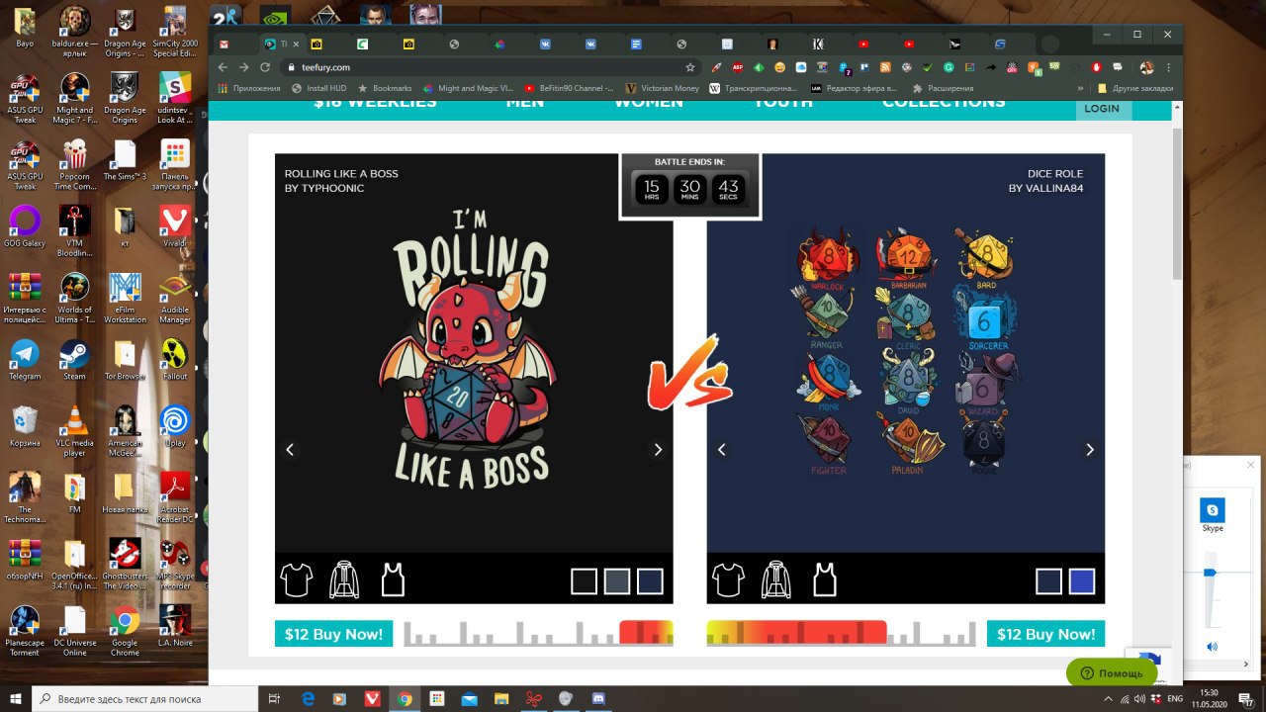Click the Grammarly extension icon

pyautogui.click(x=949, y=67)
